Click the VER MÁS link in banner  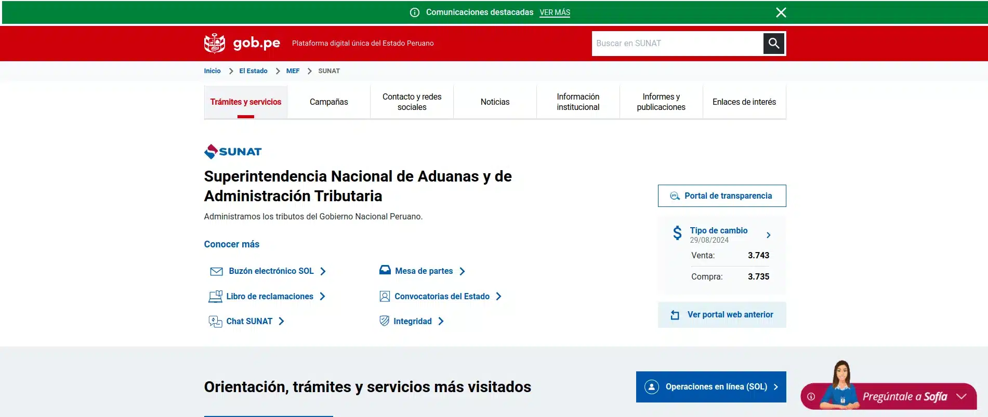pos(555,12)
